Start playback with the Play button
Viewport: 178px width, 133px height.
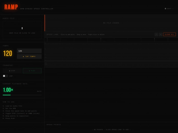click(32, 71)
